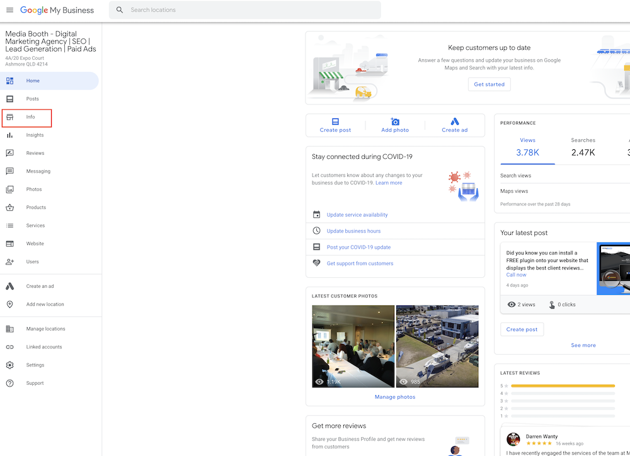Open the hamburger navigation menu

pyautogui.click(x=9, y=9)
